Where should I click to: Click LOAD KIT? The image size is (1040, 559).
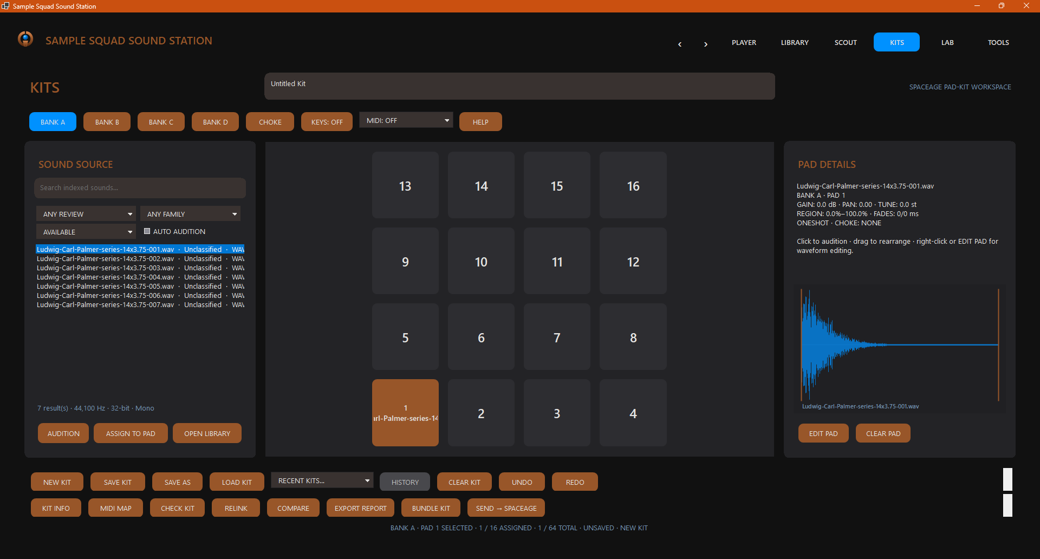(x=237, y=482)
